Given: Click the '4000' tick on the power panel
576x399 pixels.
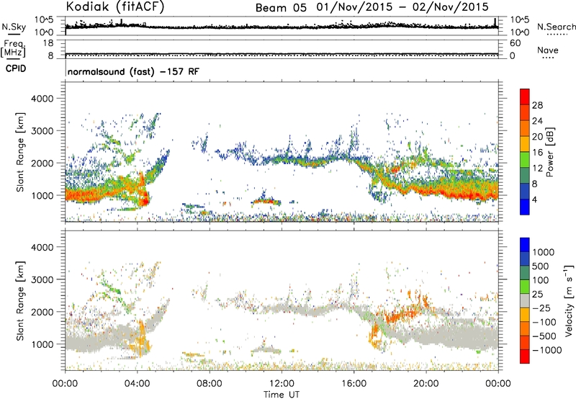Looking at the screenshot, I should [42, 99].
